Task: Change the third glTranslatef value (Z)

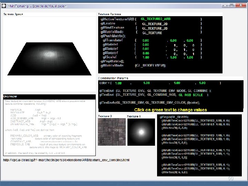Action: coord(190,41)
